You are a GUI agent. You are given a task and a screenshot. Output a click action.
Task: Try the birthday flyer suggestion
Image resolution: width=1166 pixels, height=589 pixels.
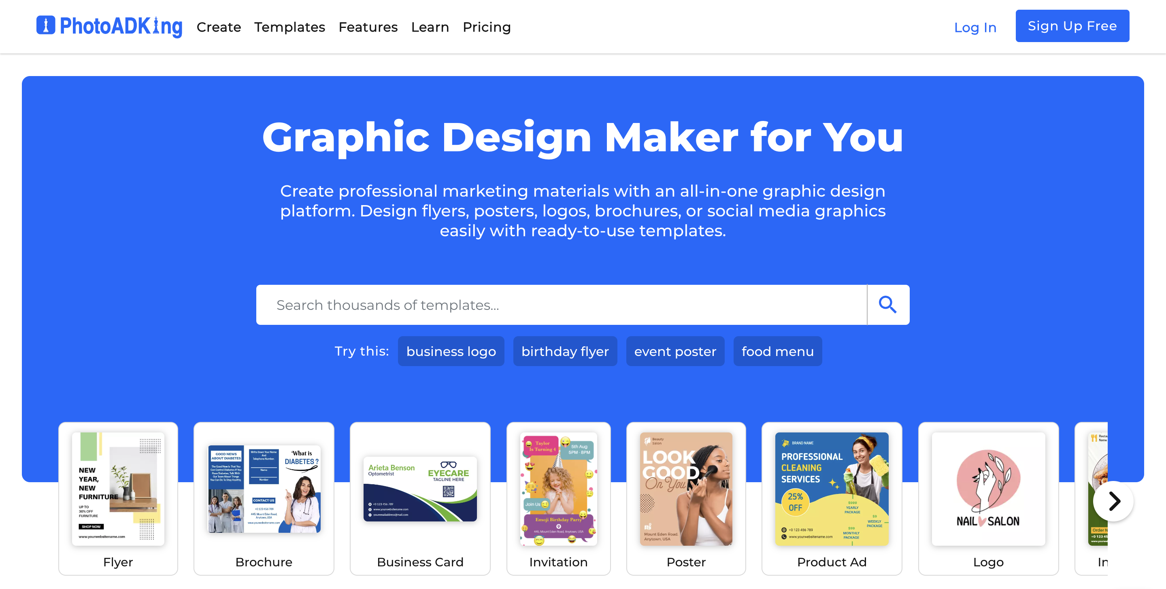pyautogui.click(x=565, y=351)
